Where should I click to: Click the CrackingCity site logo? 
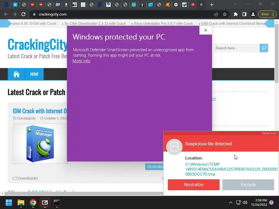pyautogui.click(x=37, y=44)
